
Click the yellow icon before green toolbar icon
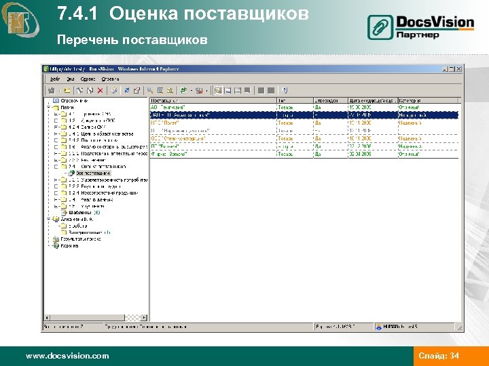click(170, 91)
